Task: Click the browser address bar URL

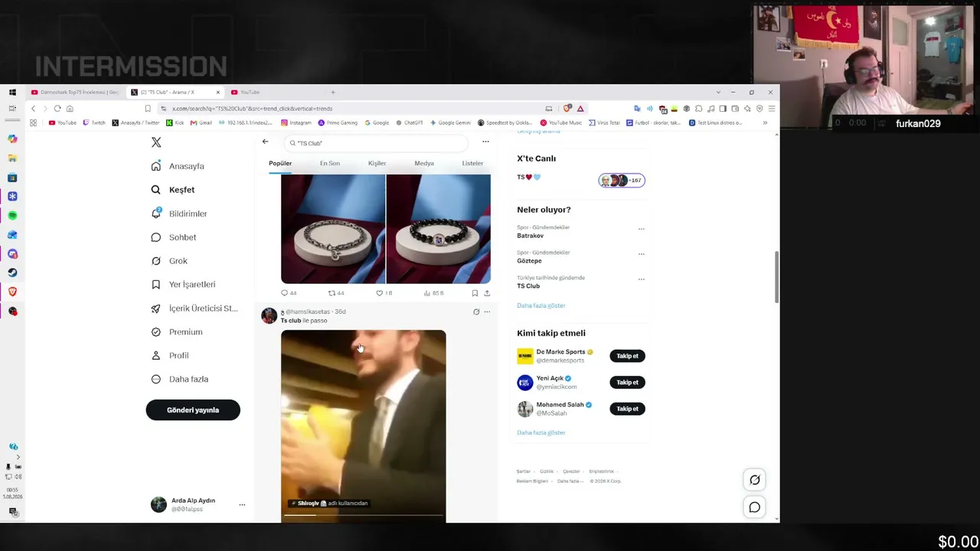Action: [x=253, y=109]
